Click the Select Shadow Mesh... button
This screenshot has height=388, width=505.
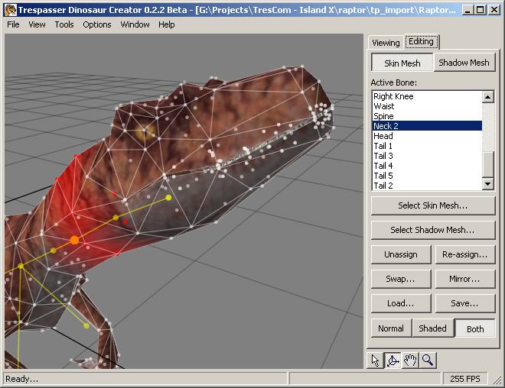coord(433,230)
